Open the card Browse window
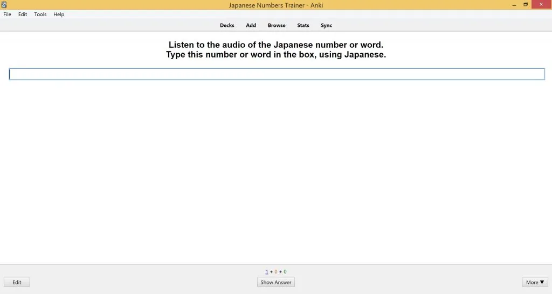The image size is (552, 294). pyautogui.click(x=277, y=25)
